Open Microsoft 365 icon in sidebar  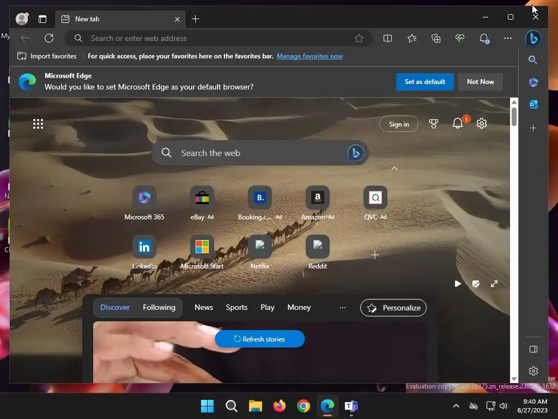[x=533, y=82]
